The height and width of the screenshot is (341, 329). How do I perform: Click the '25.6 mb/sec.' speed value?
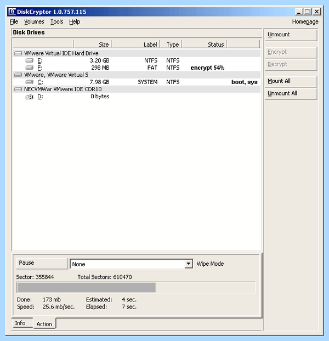pyautogui.click(x=59, y=307)
